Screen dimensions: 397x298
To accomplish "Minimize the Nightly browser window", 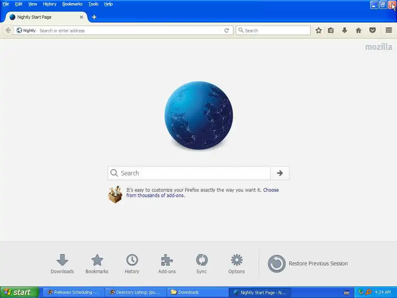I will click(374, 5).
